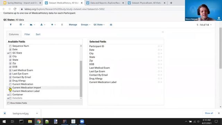Edit properties of the Date selected field
Viewport: 222px width, 125px height.
point(159,50)
